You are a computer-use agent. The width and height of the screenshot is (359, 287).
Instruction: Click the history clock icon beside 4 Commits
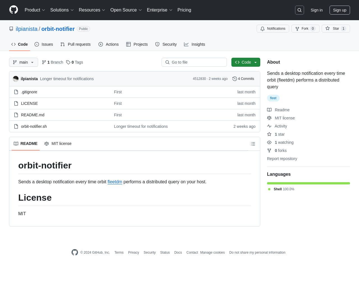(x=235, y=79)
